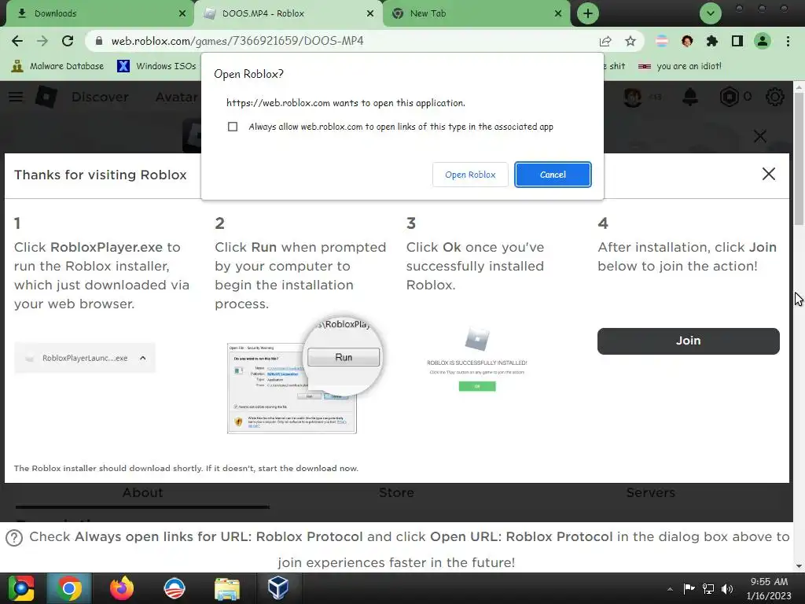
Task: Click the browser forward arrow
Action: point(42,41)
